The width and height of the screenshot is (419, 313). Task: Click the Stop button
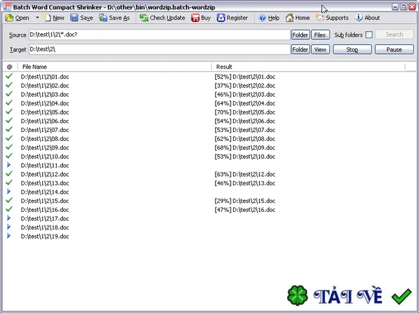click(352, 50)
